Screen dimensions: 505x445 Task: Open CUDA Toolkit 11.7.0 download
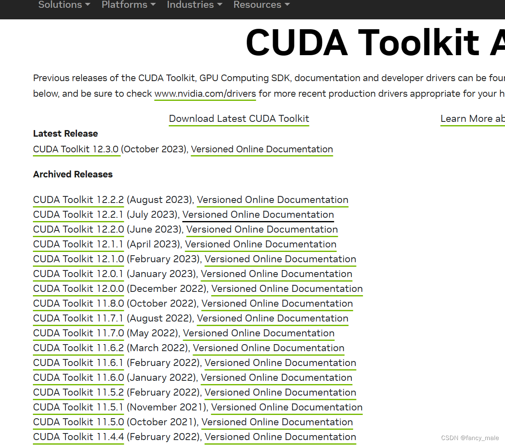(x=78, y=333)
